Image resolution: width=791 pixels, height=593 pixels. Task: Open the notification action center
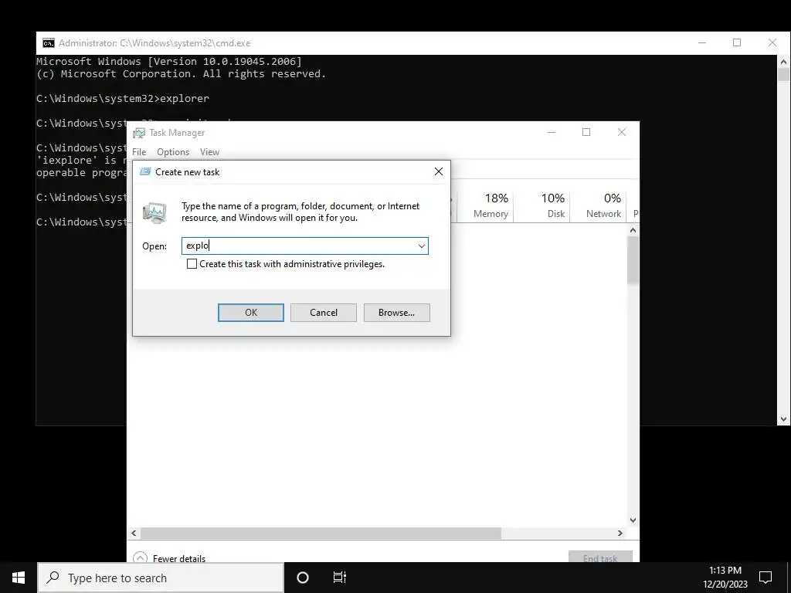(766, 578)
